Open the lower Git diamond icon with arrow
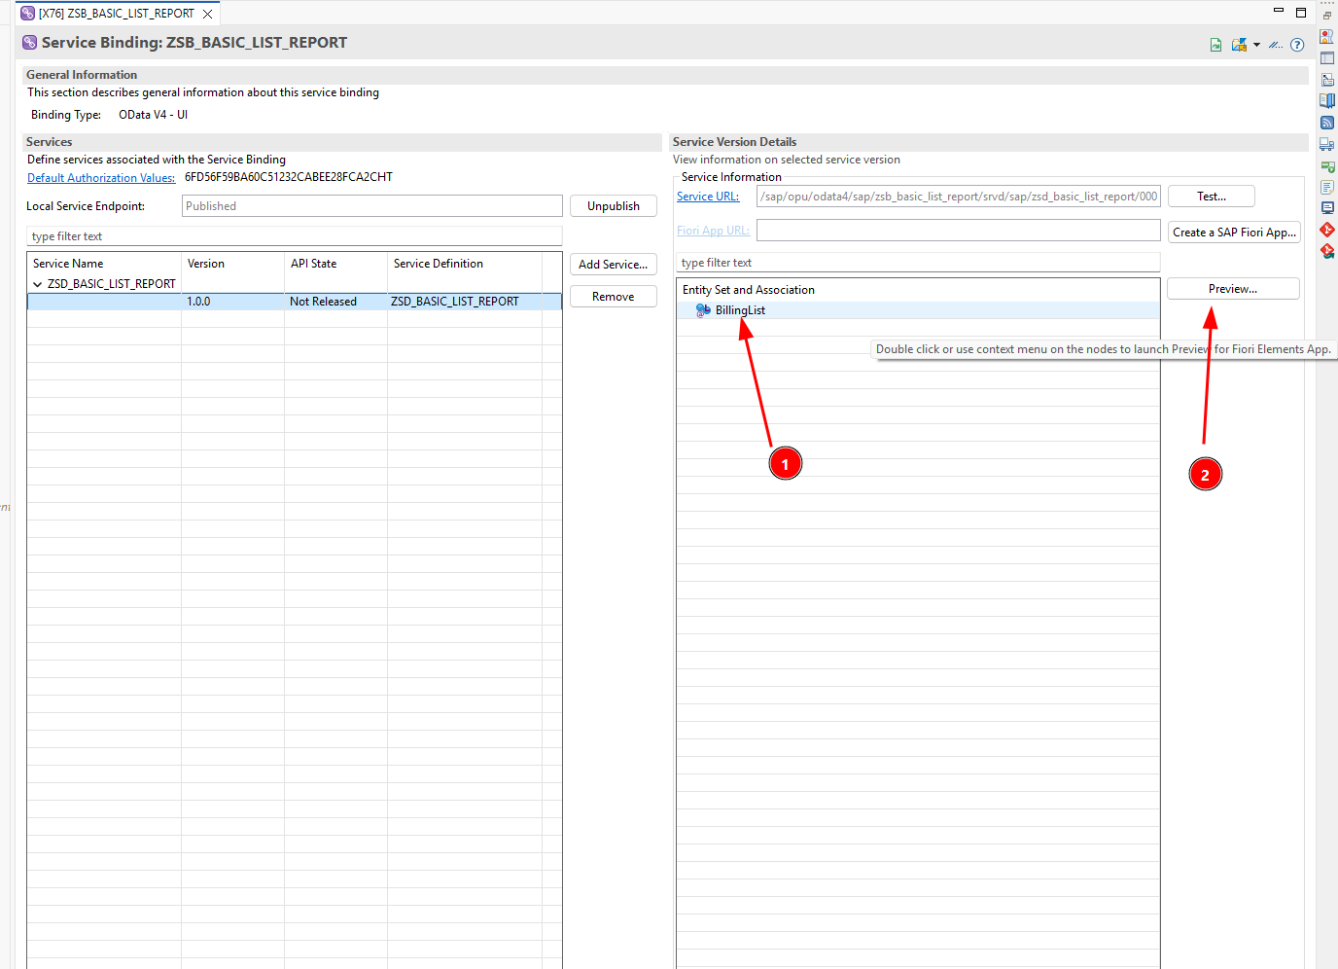The image size is (1338, 969). (1327, 251)
